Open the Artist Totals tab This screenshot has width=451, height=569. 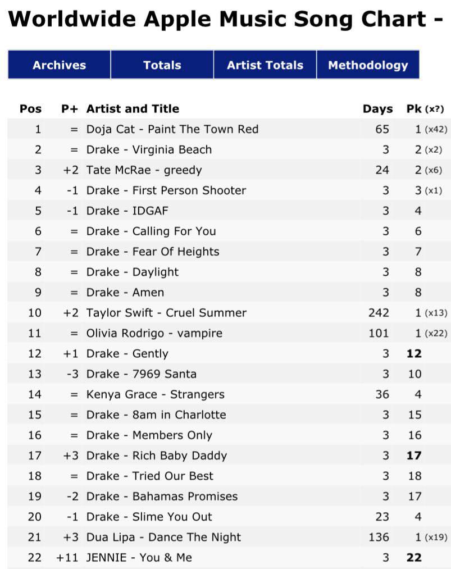tap(265, 65)
